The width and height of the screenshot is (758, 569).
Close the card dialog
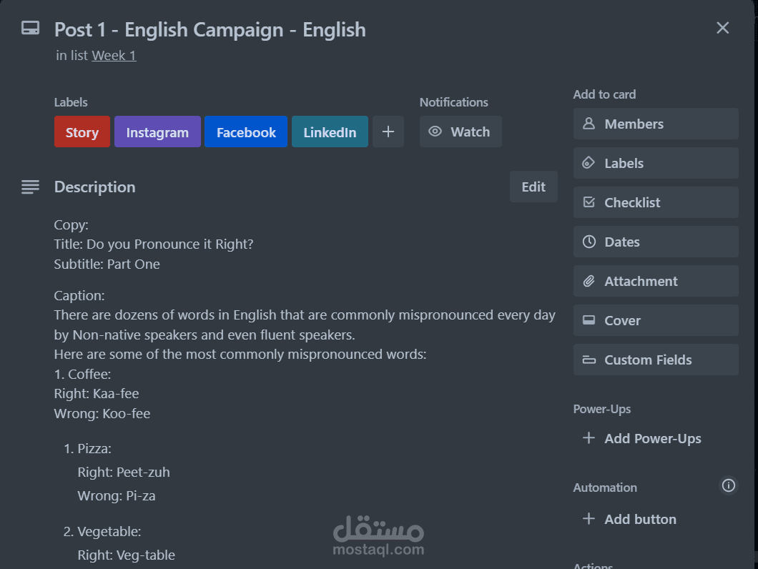click(723, 28)
